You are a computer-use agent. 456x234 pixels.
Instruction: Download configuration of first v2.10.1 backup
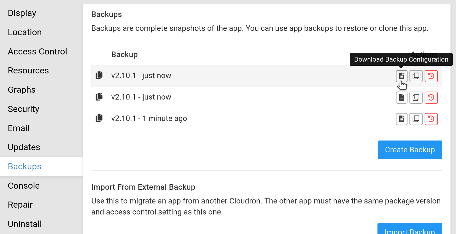401,76
